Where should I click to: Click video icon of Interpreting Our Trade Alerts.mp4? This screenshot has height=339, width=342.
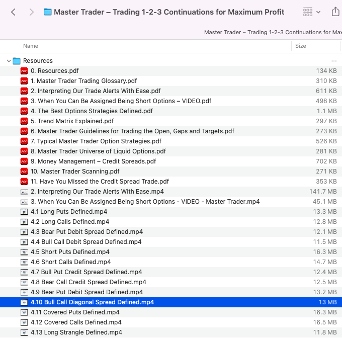pos(24,192)
